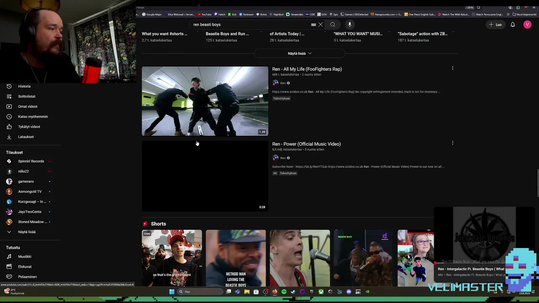Clear the YouTube search box with X
The height and width of the screenshot is (303, 539).
pos(320,24)
